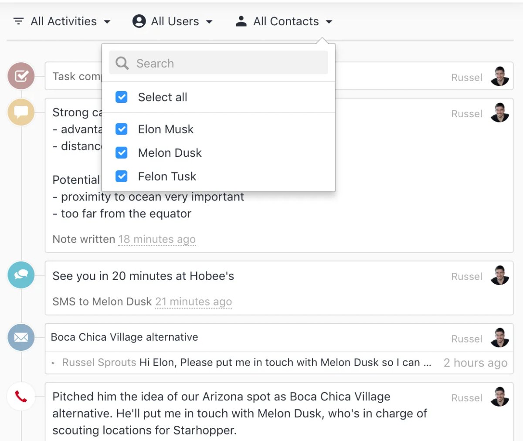Click the 'Note written' caption
This screenshot has height=441, width=523.
click(84, 239)
